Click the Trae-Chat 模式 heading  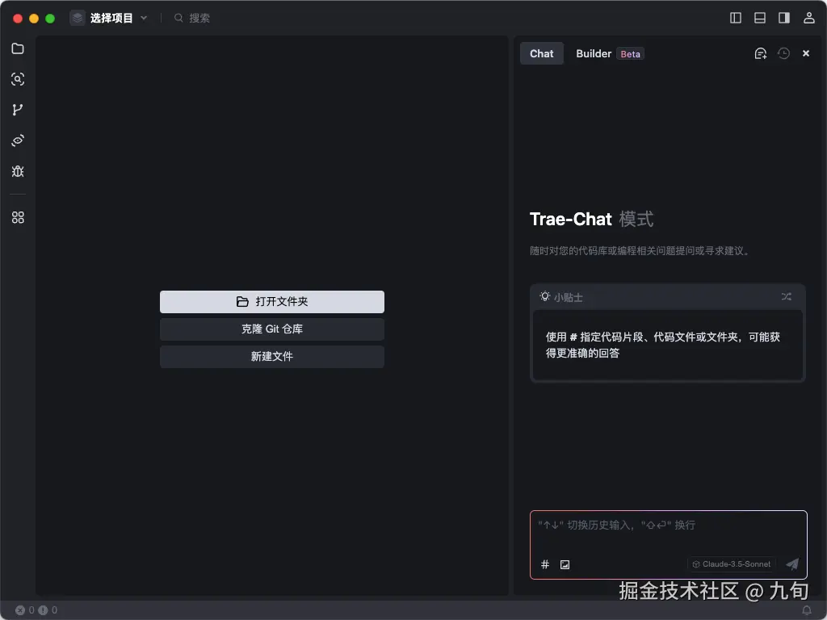point(591,219)
